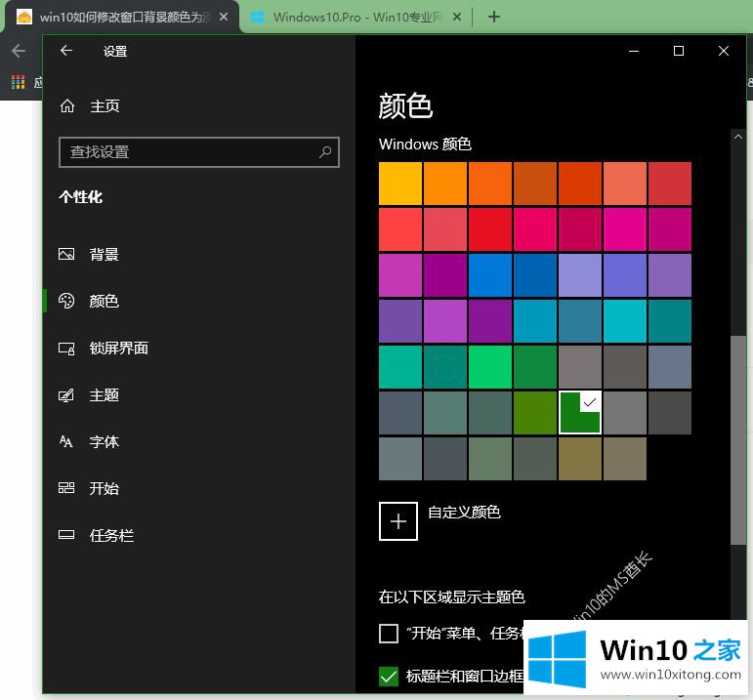The image size is (753, 700).
Task: Pick the yellow-gold swatch in first row
Action: [400, 184]
